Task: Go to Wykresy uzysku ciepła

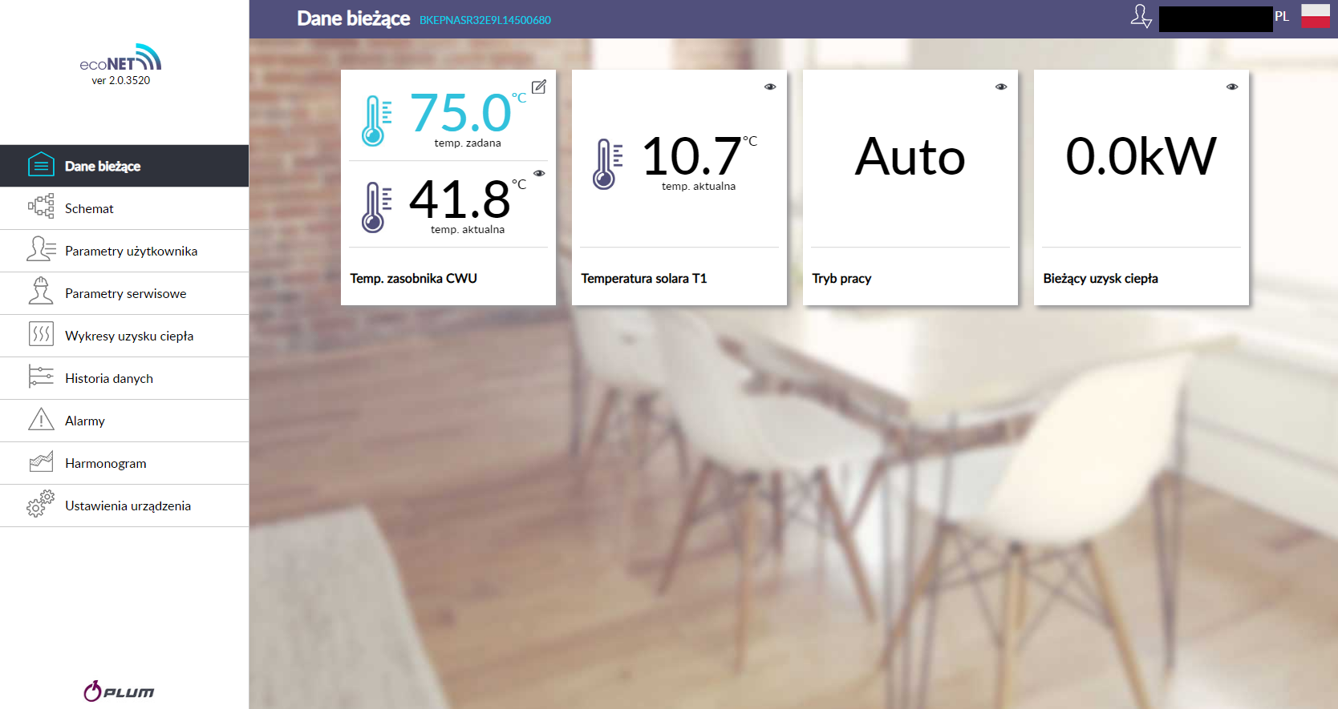Action: (129, 336)
